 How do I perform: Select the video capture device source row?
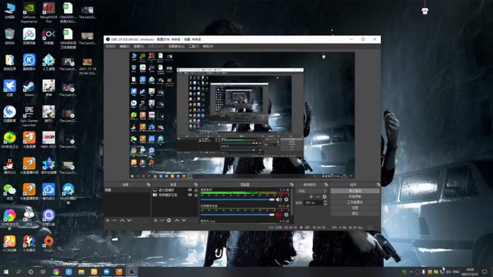point(175,195)
